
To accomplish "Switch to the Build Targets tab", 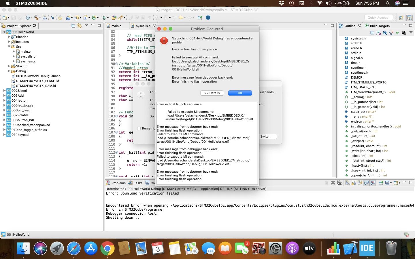I will click(377, 26).
